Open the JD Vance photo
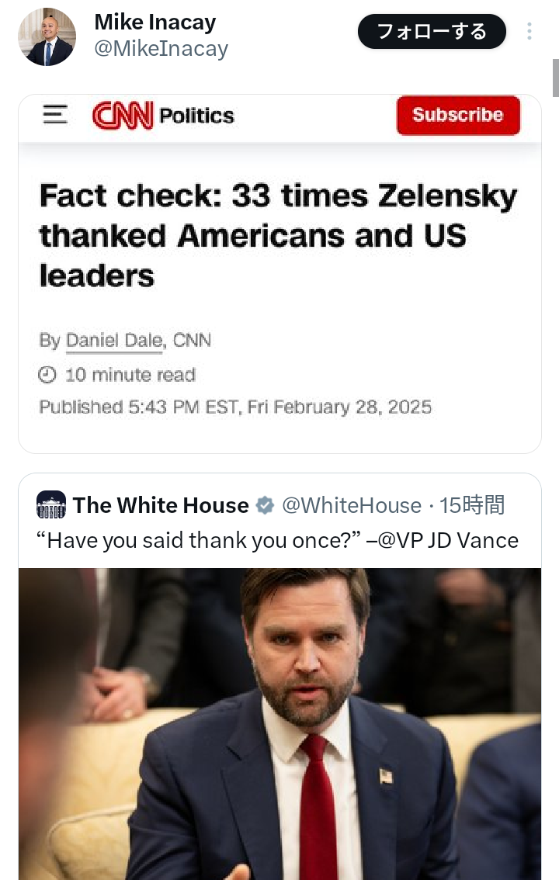 point(279,723)
